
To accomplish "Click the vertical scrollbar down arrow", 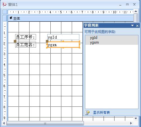I will [x=136, y=119].
